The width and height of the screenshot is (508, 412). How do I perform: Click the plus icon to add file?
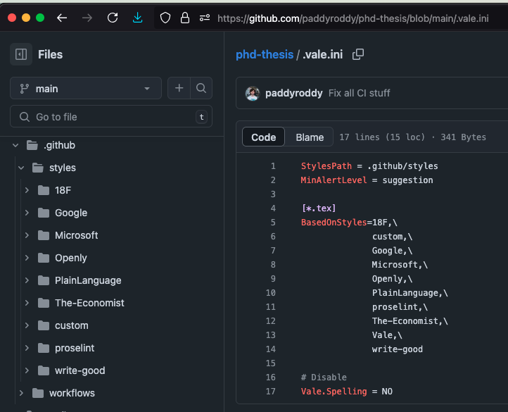pyautogui.click(x=179, y=88)
